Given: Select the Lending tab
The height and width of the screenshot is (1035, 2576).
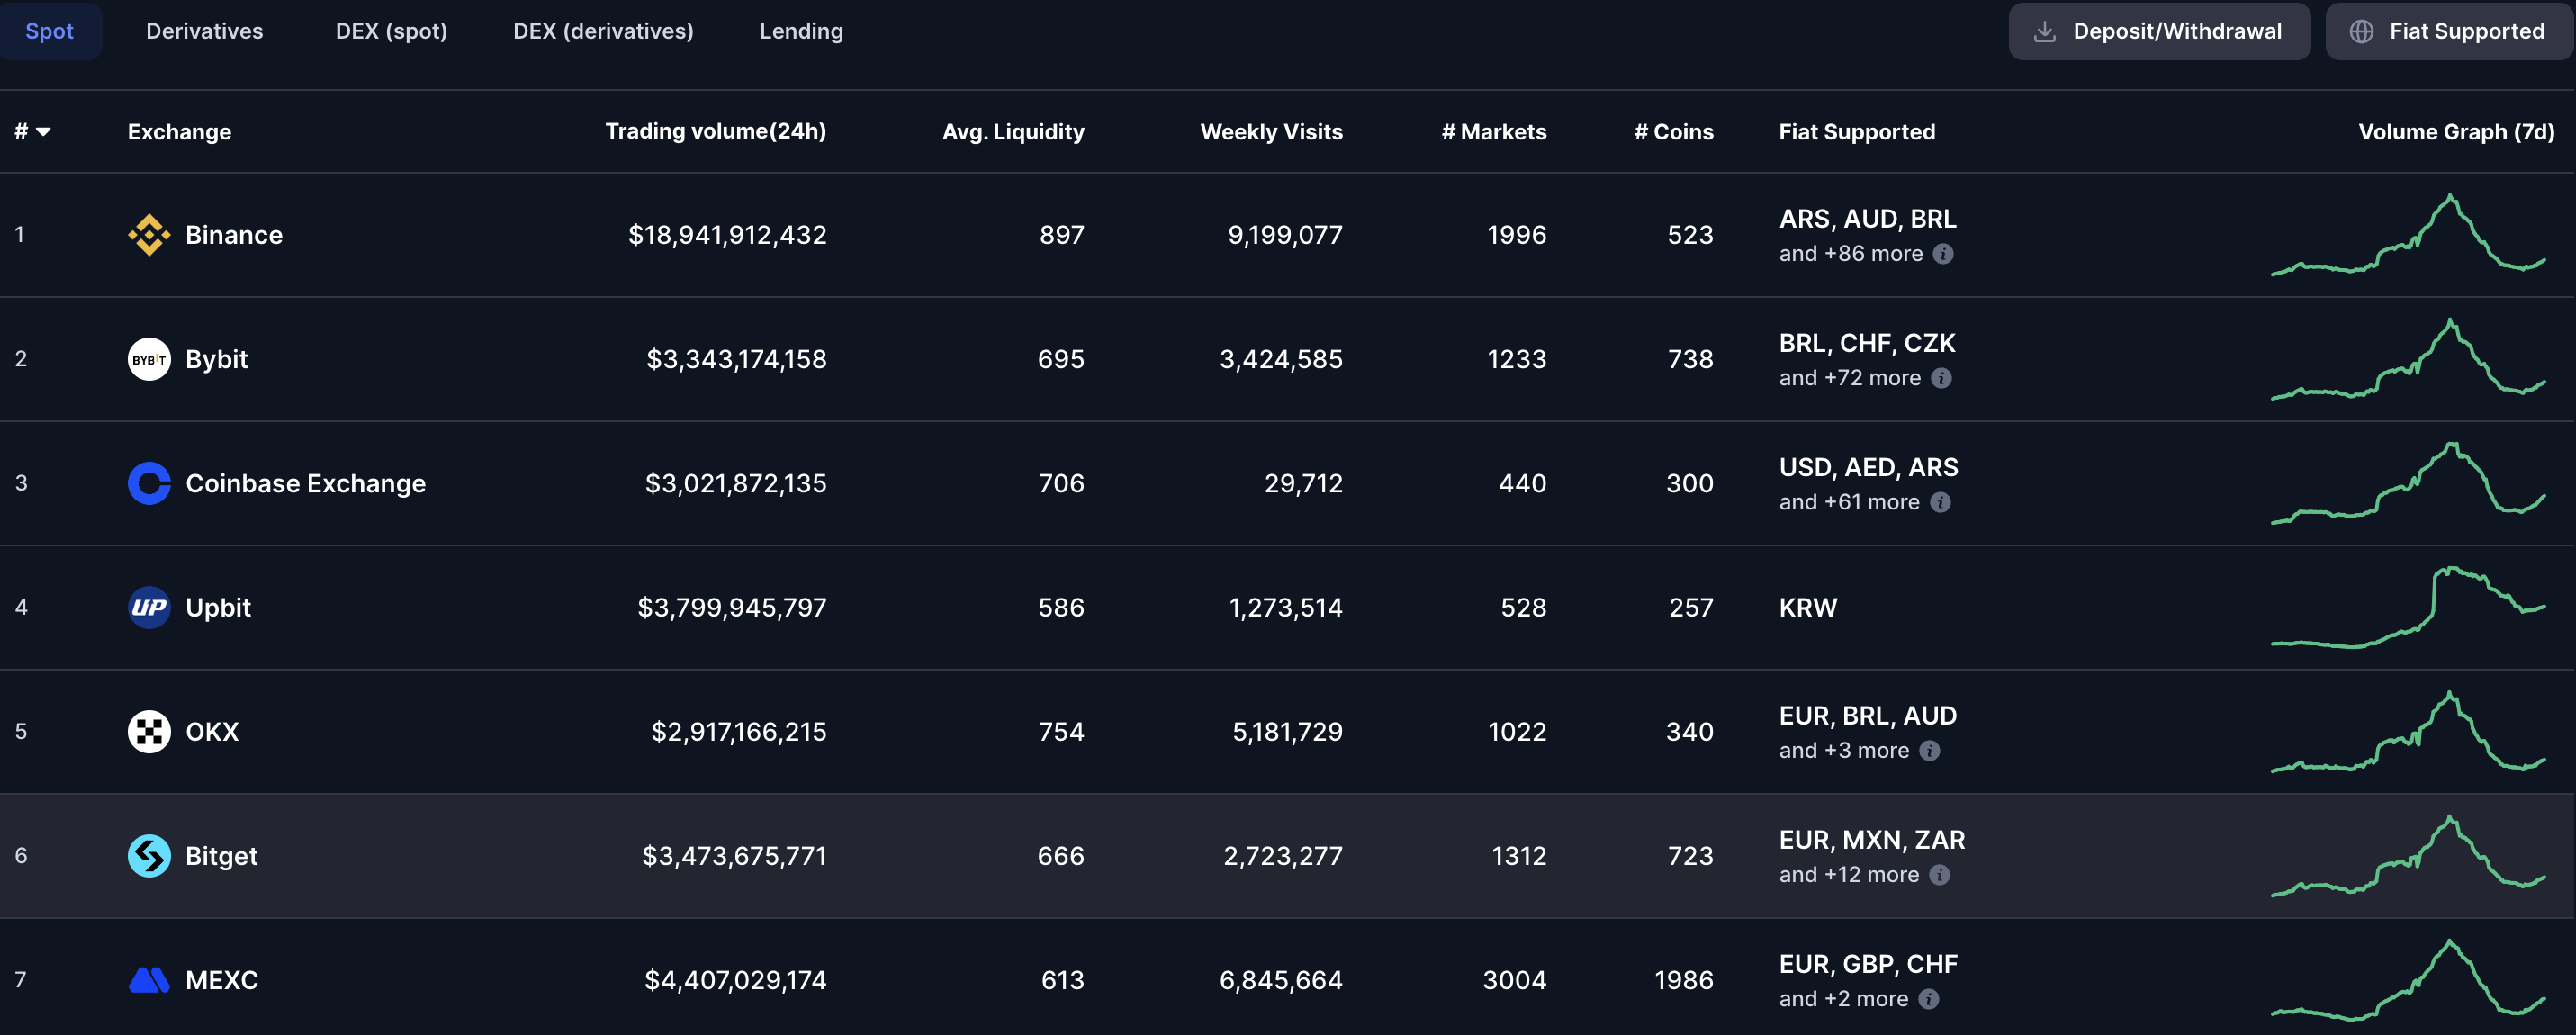Looking at the screenshot, I should click(801, 31).
